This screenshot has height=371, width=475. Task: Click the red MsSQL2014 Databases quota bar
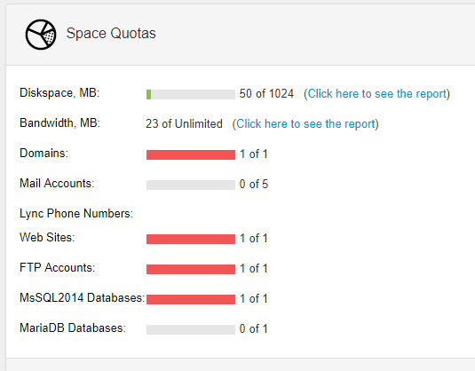click(191, 299)
